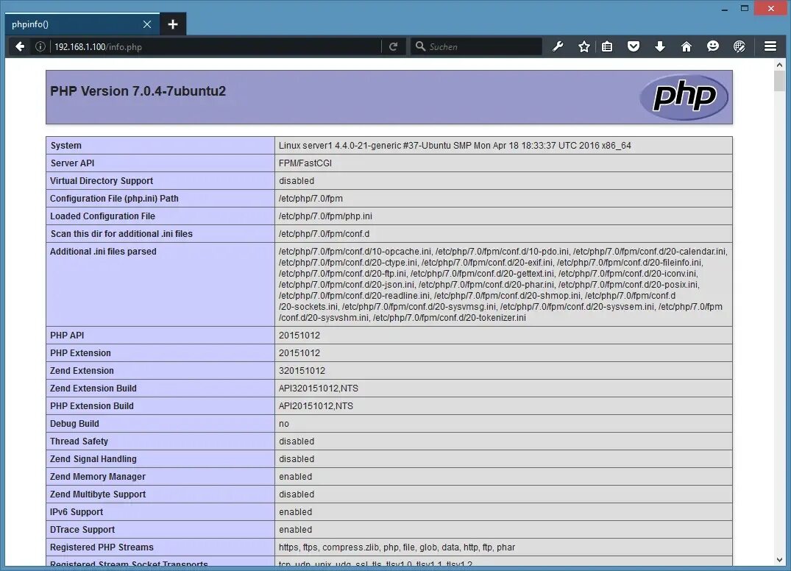Click 'Scan this dir for additional .ini files'
791x571 pixels.
pos(121,233)
